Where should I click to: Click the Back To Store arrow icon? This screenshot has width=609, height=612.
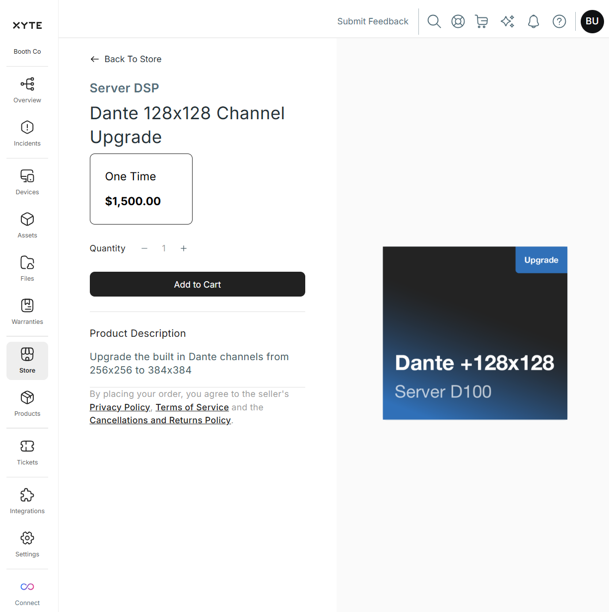click(95, 59)
